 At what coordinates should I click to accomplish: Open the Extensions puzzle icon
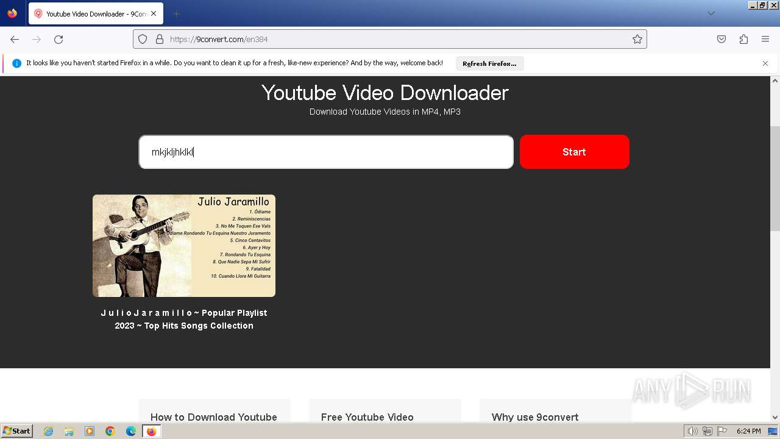743,39
